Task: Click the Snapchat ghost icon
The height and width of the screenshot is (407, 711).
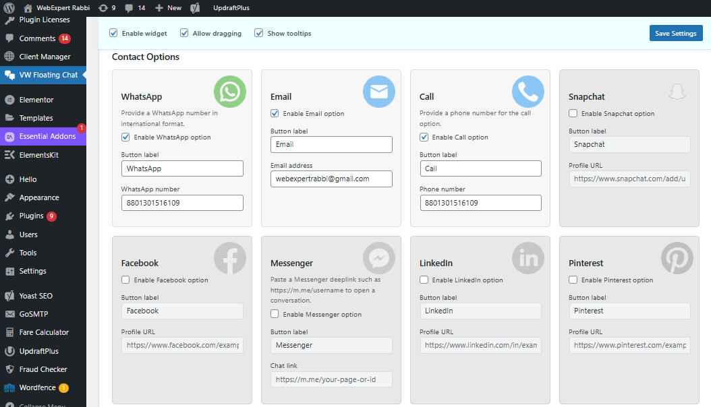Action: [677, 92]
